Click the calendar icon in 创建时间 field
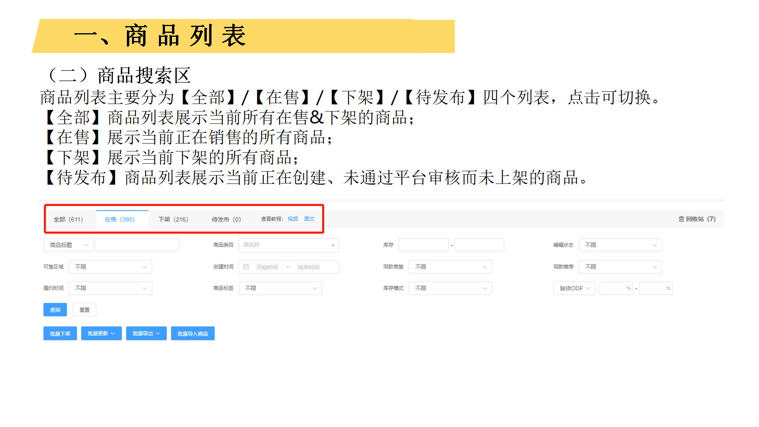759x427 pixels. pos(246,266)
